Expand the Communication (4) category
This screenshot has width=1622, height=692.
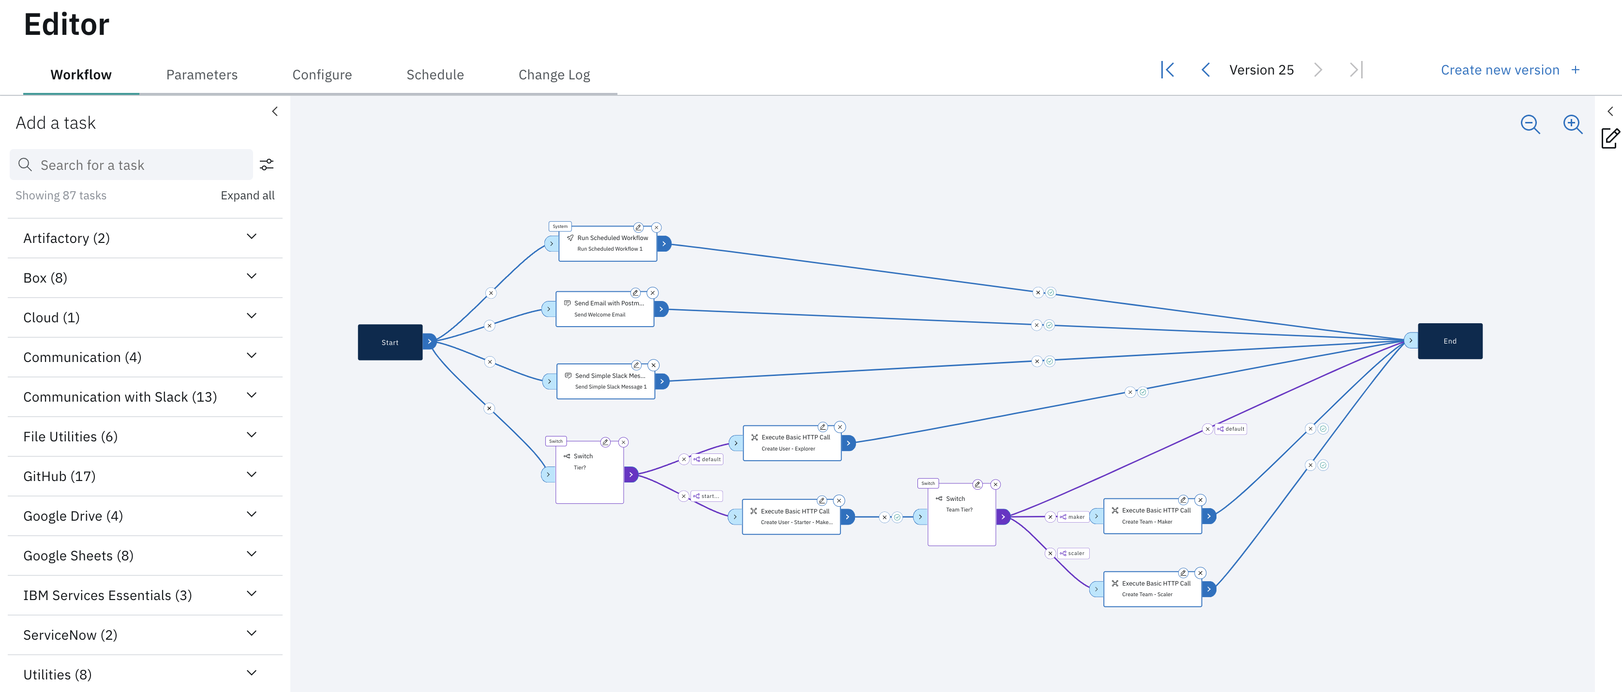click(x=145, y=357)
